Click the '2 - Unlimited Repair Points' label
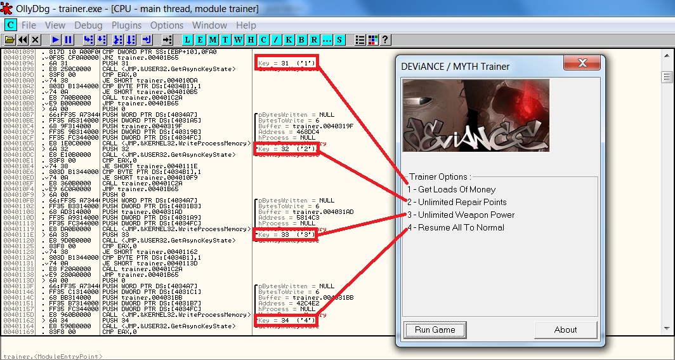Viewport: 675px width, 360px height. (x=457, y=202)
